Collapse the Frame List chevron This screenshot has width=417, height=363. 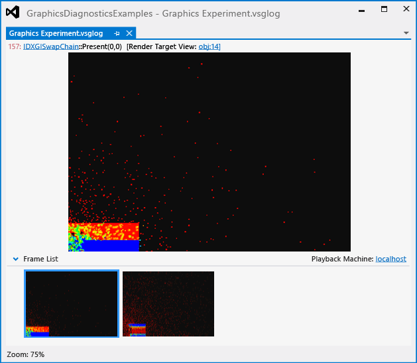[16, 259]
